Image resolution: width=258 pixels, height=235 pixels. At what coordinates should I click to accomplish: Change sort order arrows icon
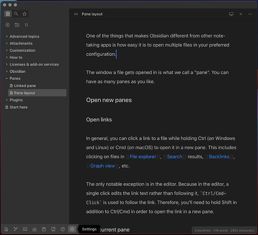(26, 25)
